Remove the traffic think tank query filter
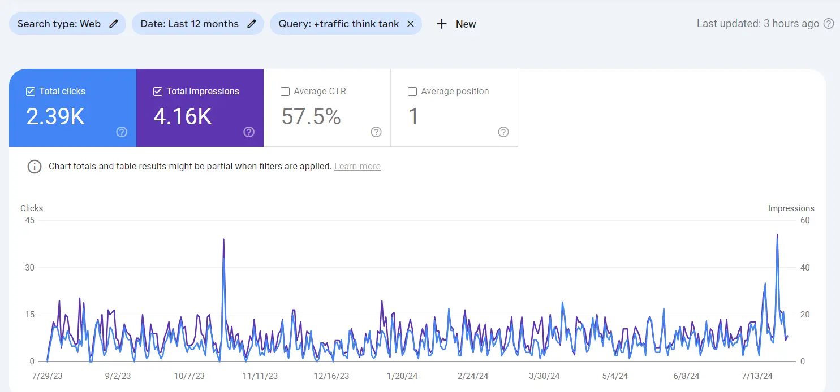This screenshot has height=392, width=840. coord(411,24)
